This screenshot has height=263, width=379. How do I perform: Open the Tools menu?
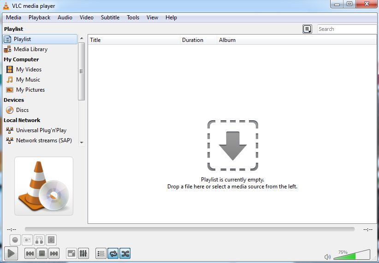pos(133,18)
